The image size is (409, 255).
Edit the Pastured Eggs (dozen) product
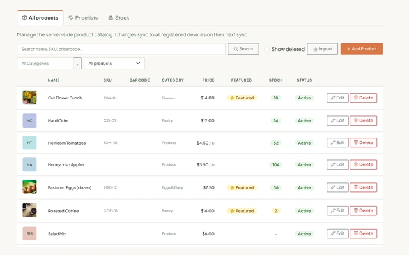(x=337, y=187)
